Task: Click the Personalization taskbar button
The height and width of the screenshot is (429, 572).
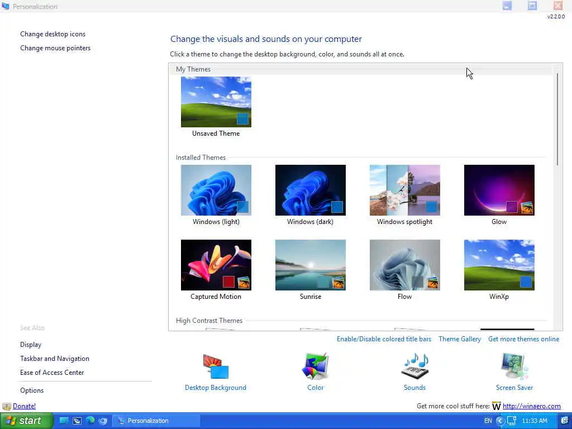Action: 156,421
